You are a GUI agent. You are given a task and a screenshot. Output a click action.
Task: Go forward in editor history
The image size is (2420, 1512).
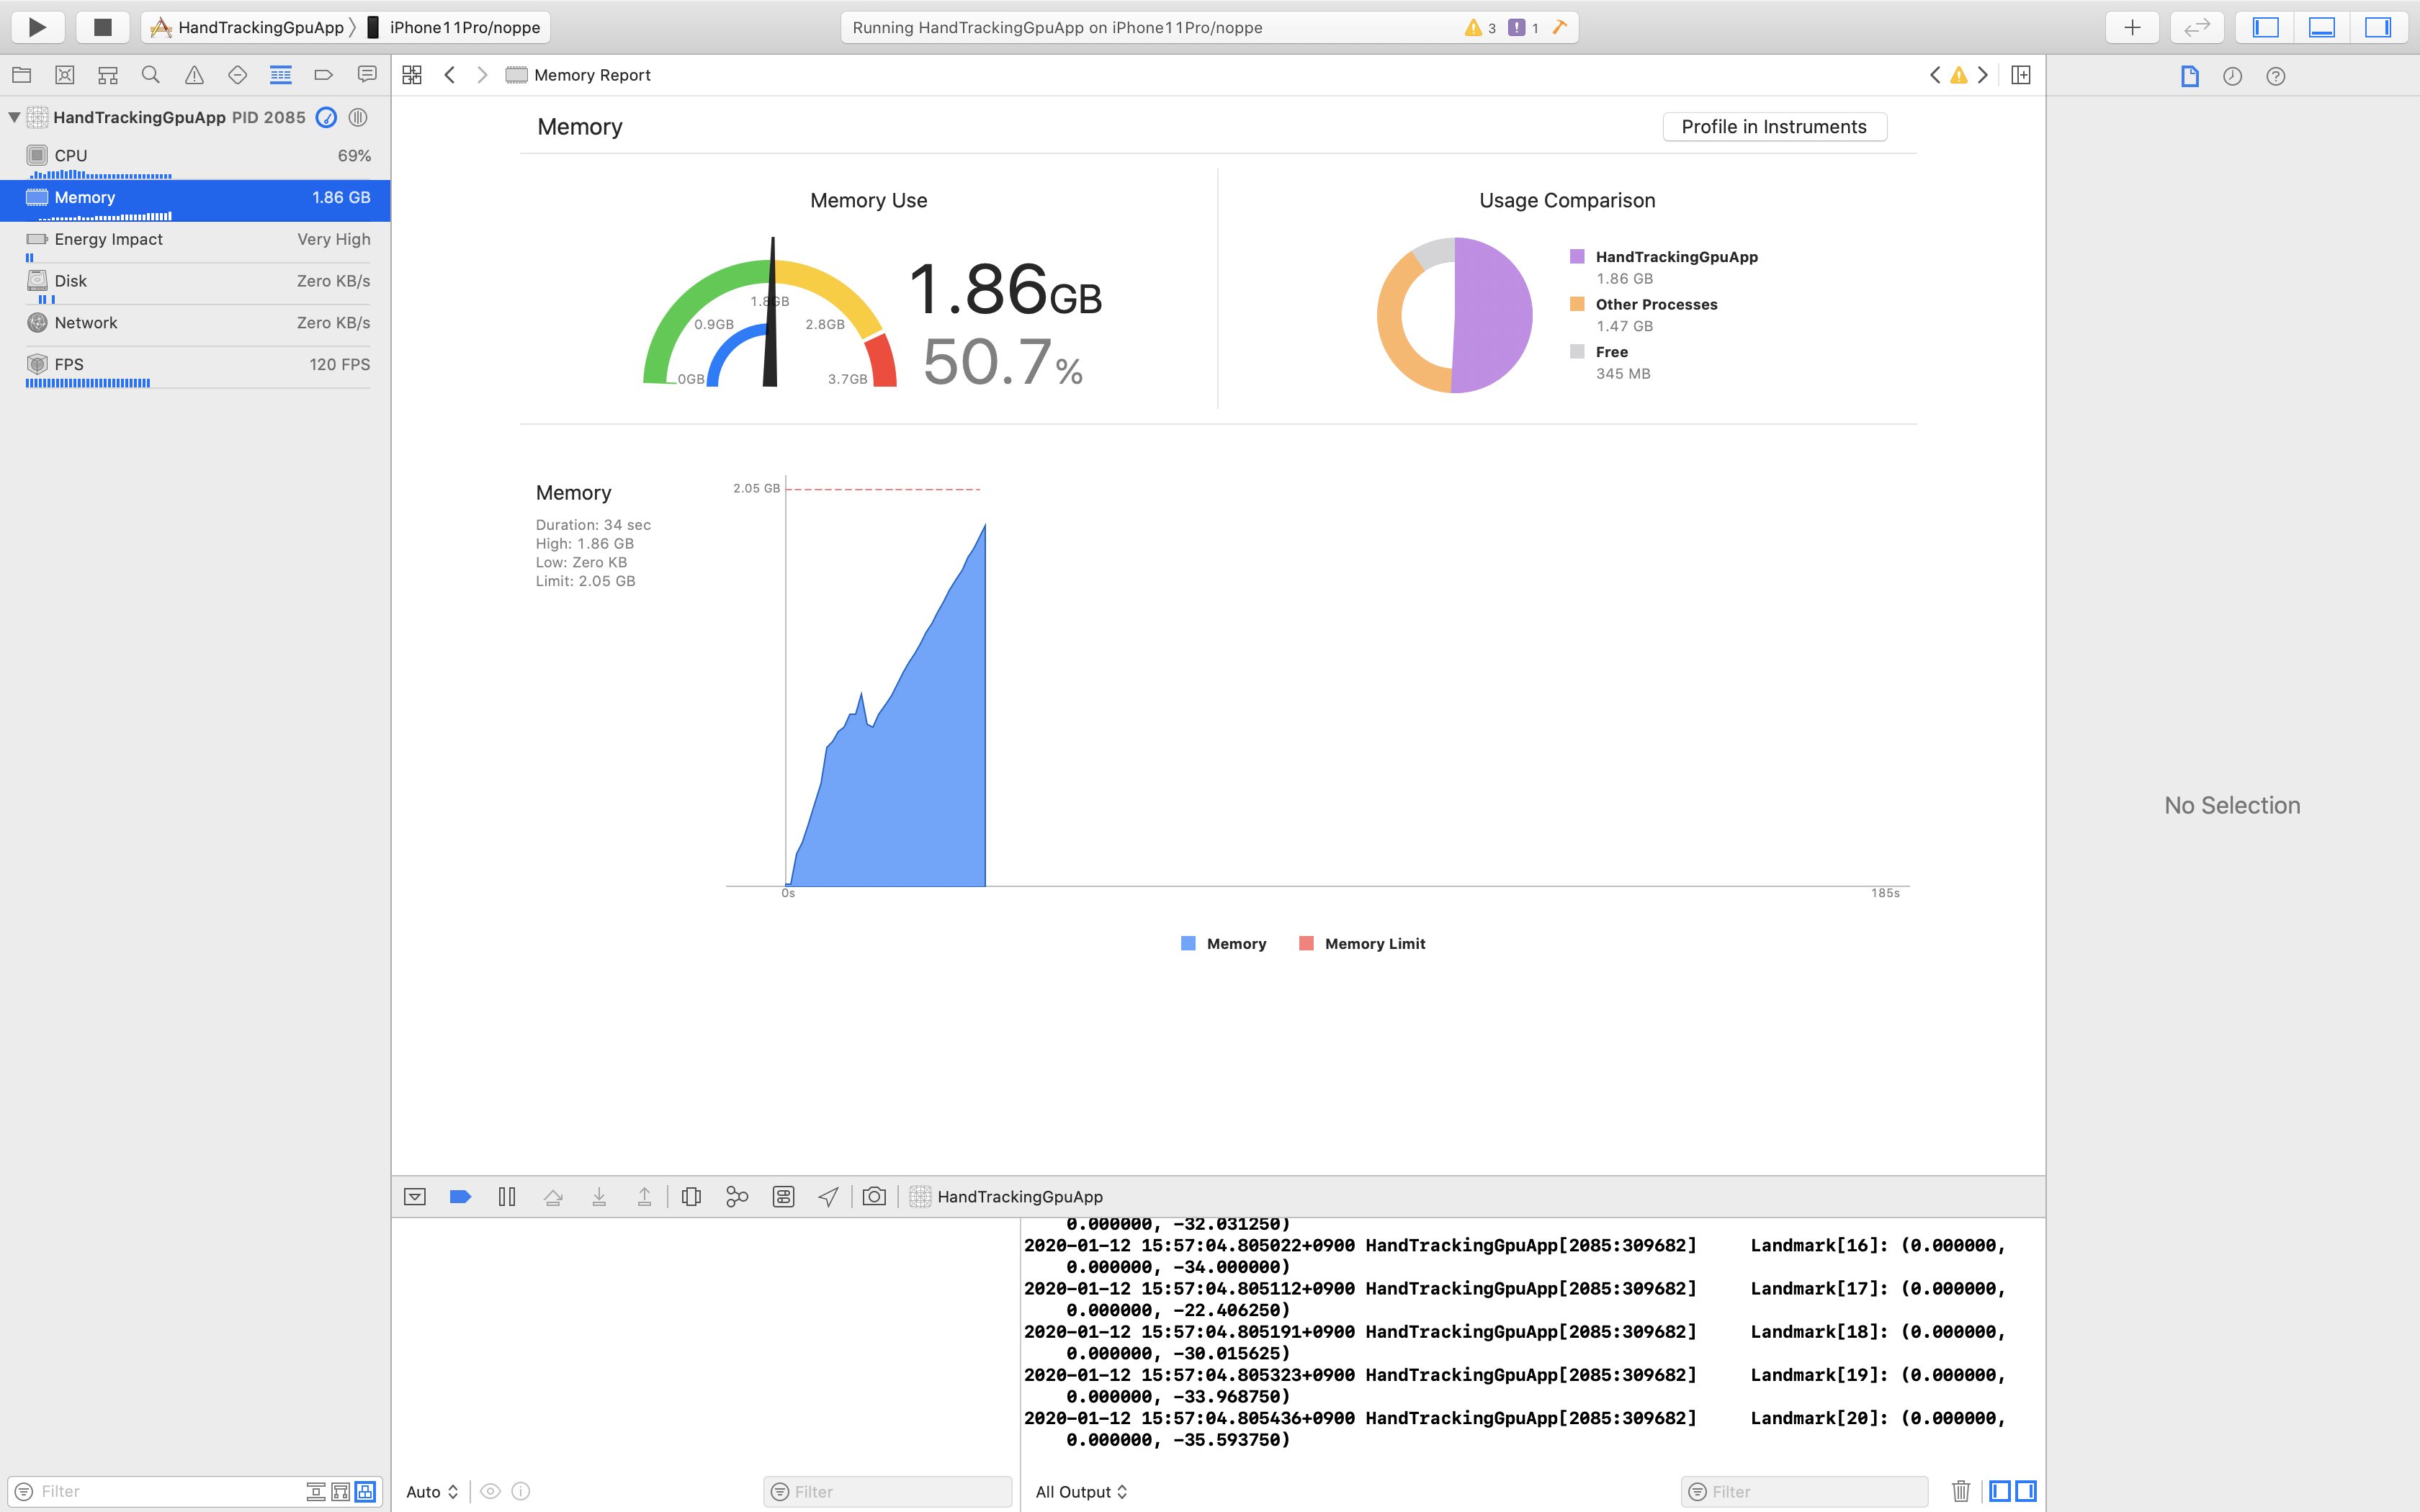pos(482,75)
